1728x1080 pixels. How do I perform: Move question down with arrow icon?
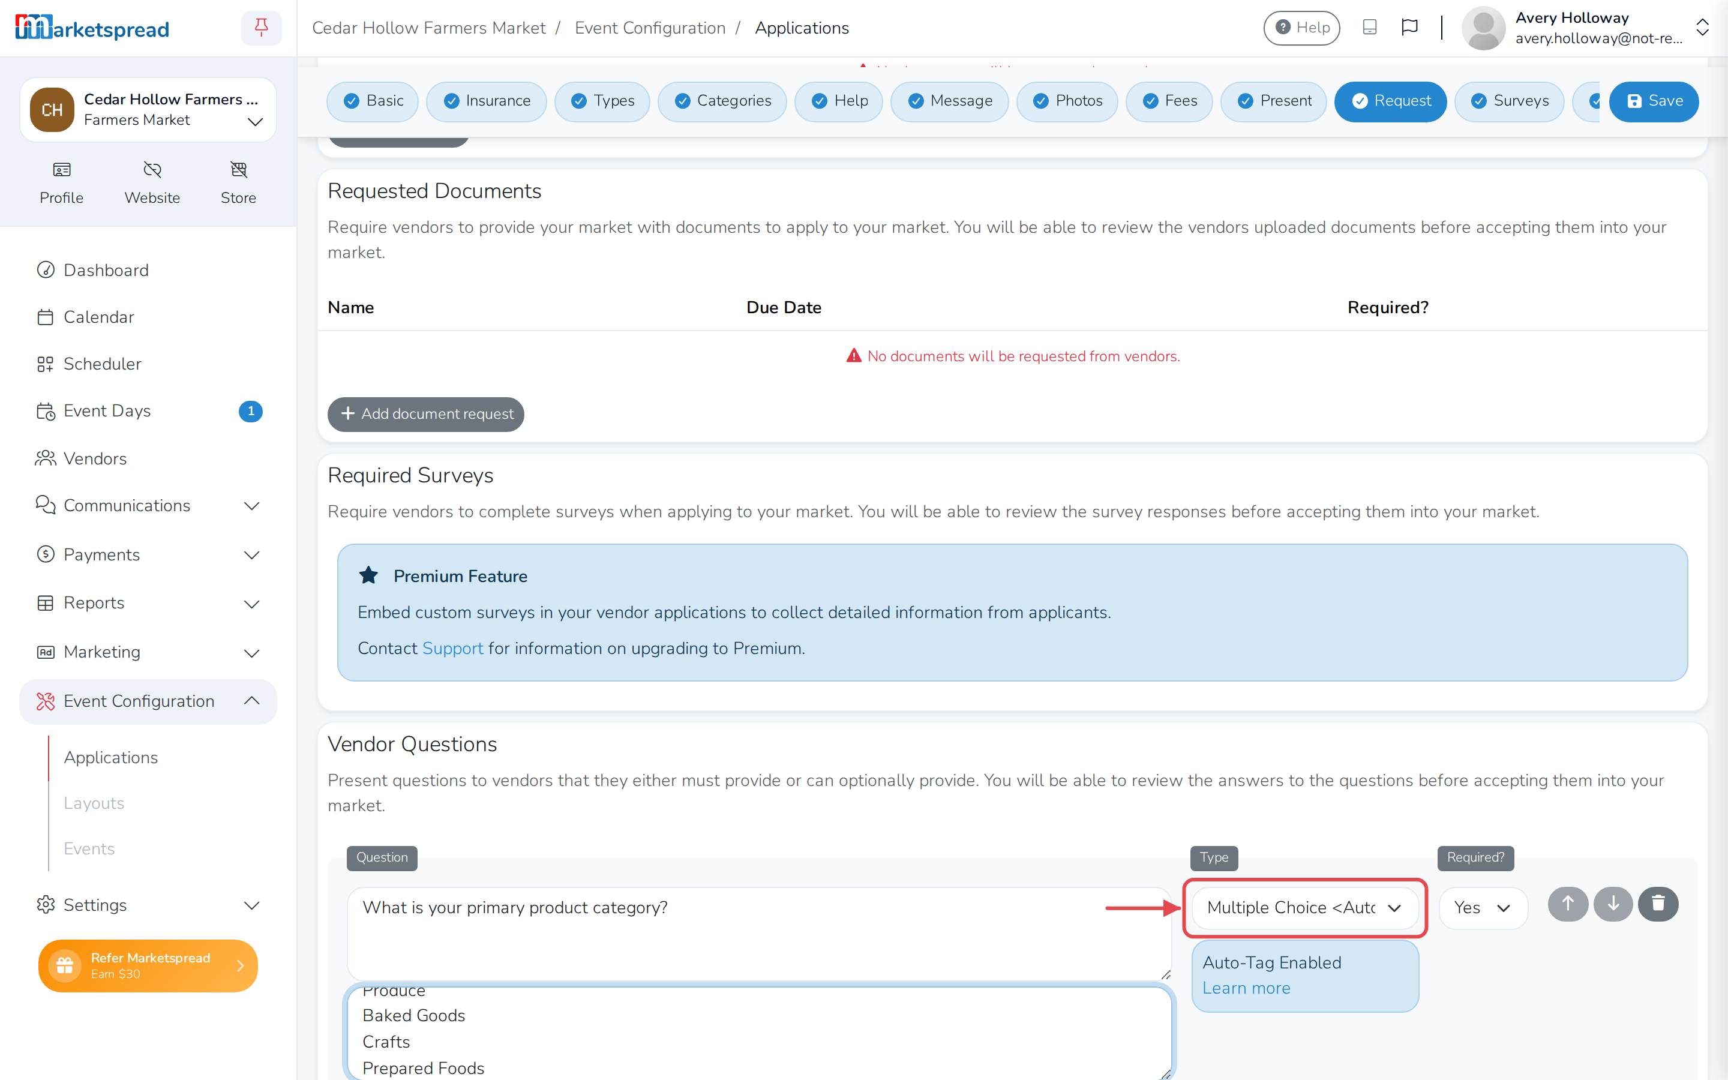pos(1613,904)
